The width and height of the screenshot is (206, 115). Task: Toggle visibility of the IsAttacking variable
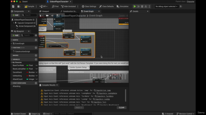click(36, 76)
